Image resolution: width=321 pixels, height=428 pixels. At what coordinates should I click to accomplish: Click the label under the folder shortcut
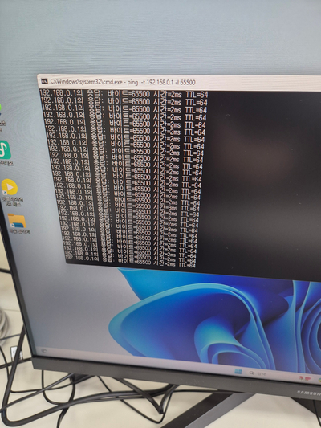19,232
